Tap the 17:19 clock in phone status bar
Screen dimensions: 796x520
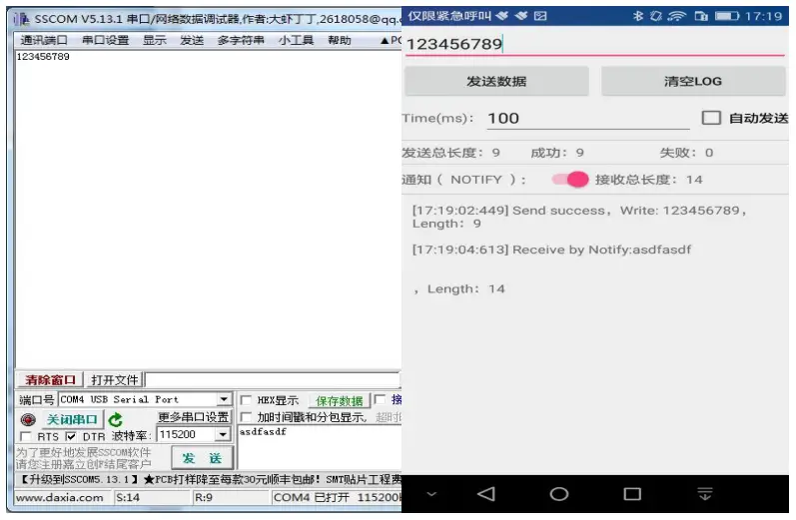click(x=763, y=16)
